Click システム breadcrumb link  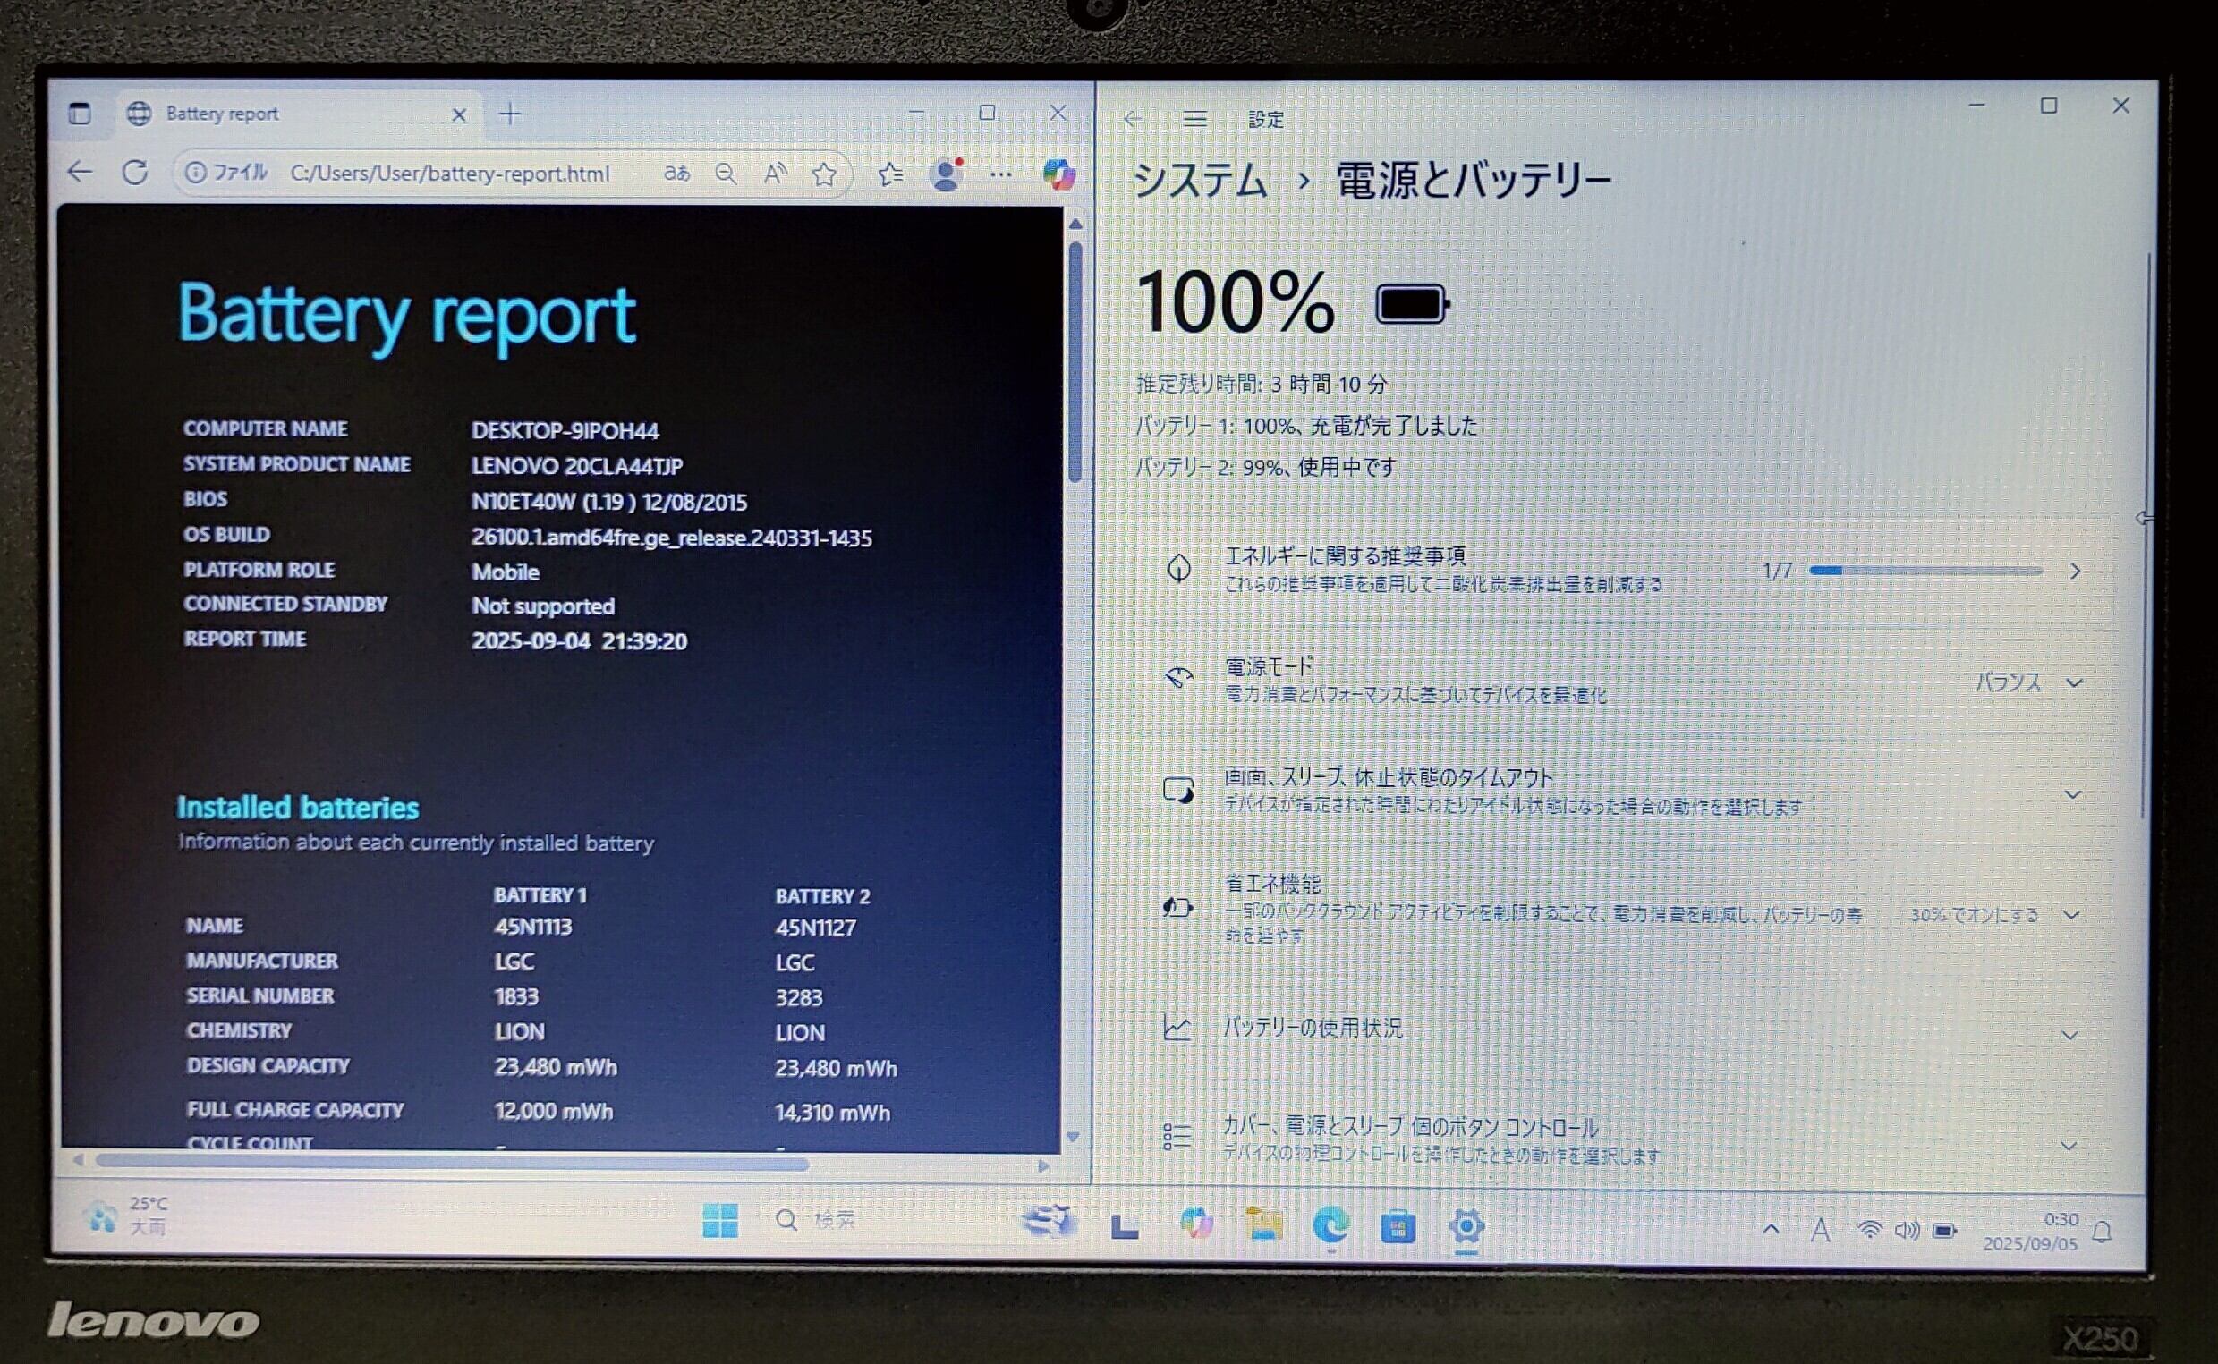(x=1200, y=181)
